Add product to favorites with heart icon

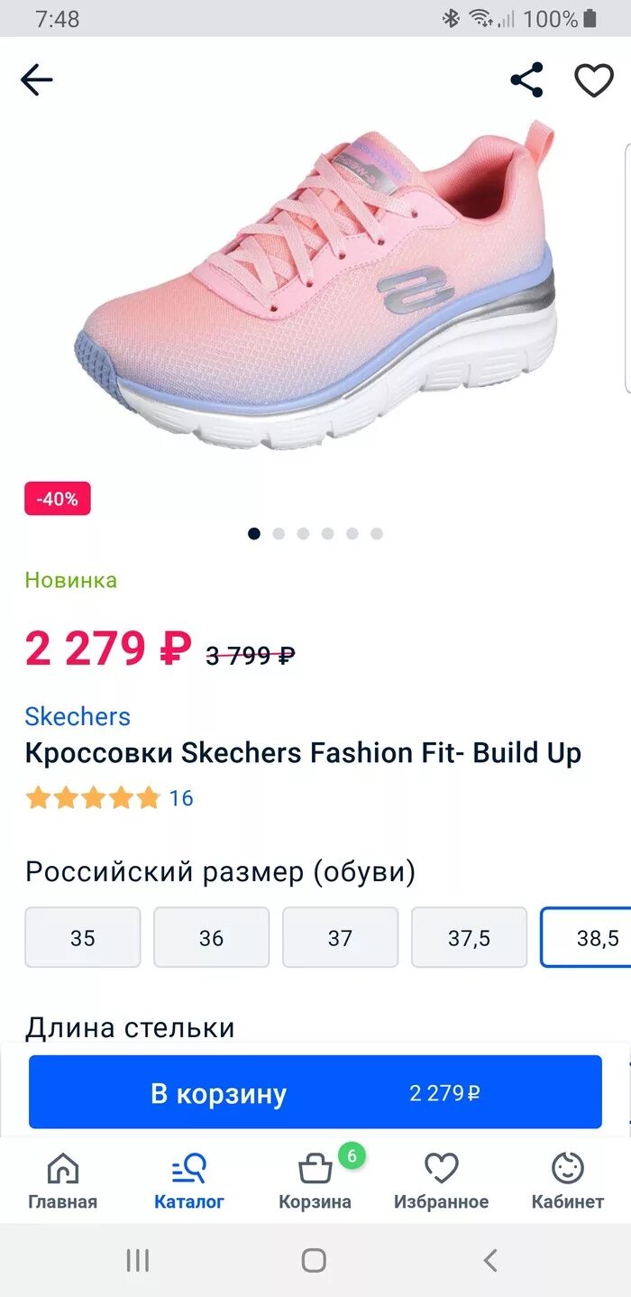point(594,80)
